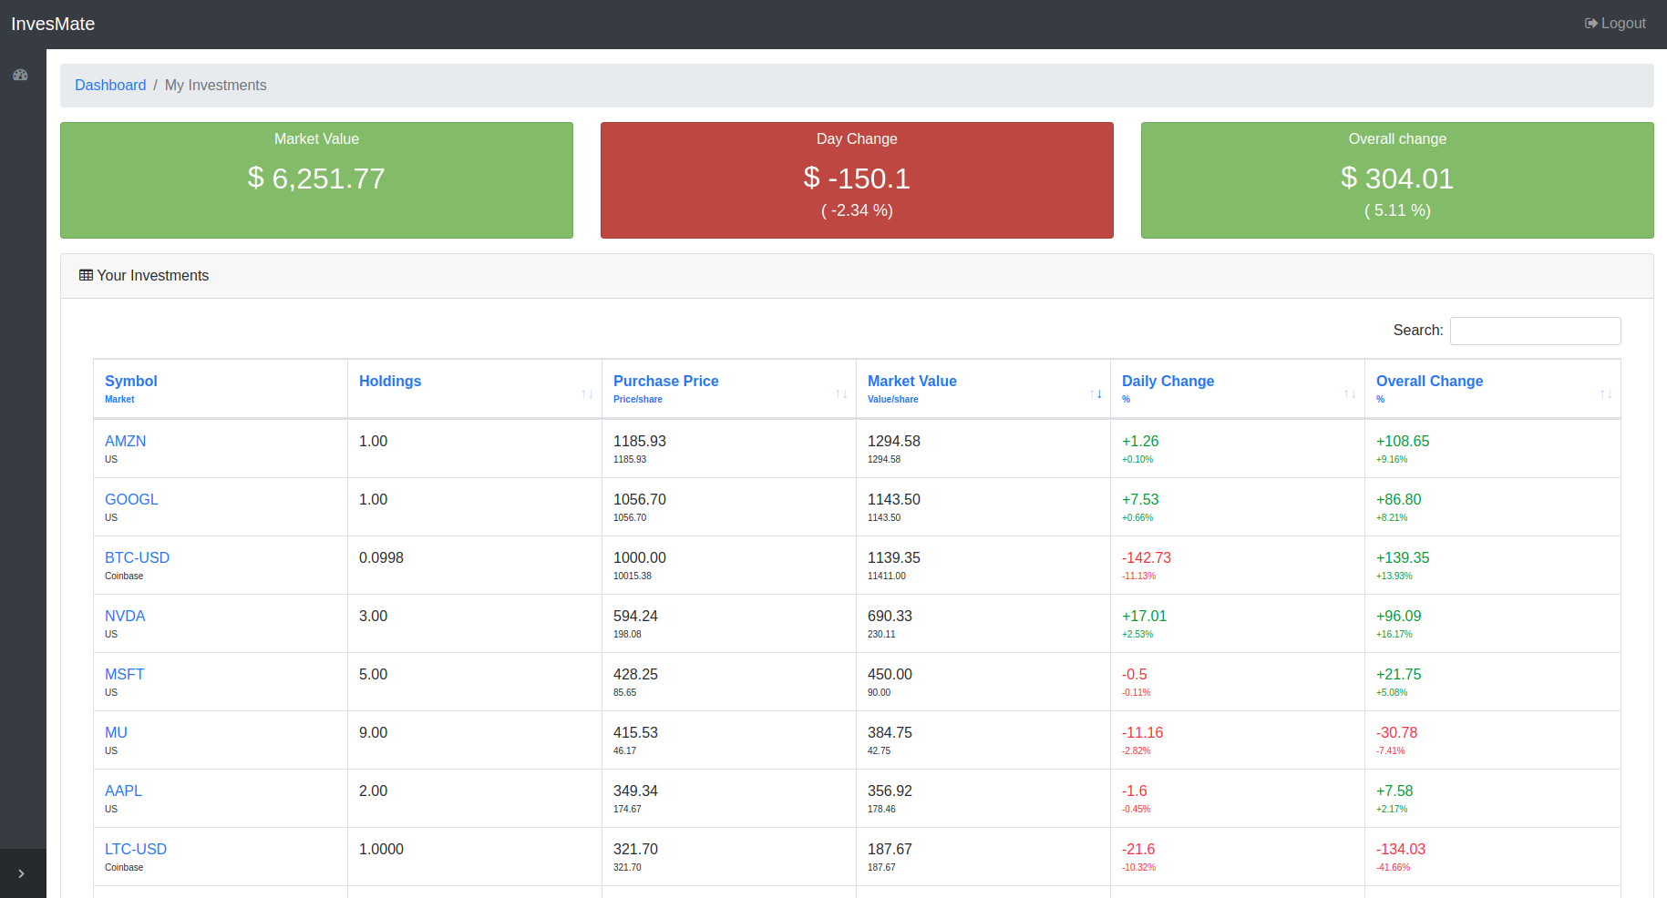Image resolution: width=1667 pixels, height=898 pixels.
Task: Click MSFT daily change -0.5
Action: (x=1135, y=674)
